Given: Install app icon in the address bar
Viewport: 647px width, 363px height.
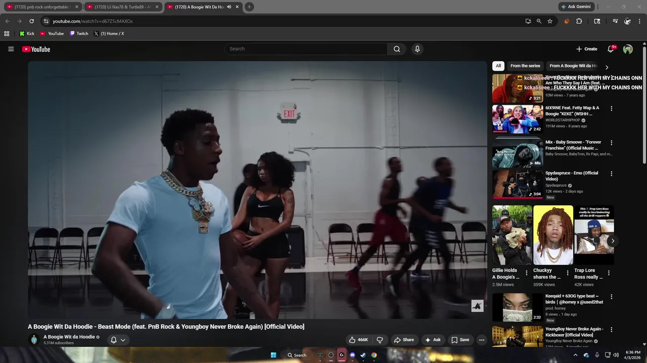Looking at the screenshot, I should [528, 21].
